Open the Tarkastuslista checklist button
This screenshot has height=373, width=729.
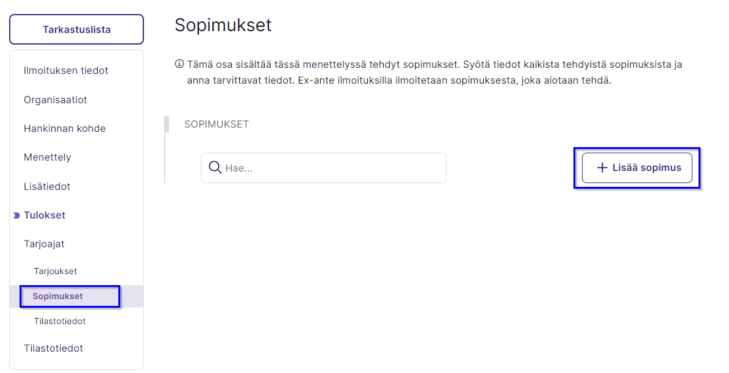[x=77, y=29]
